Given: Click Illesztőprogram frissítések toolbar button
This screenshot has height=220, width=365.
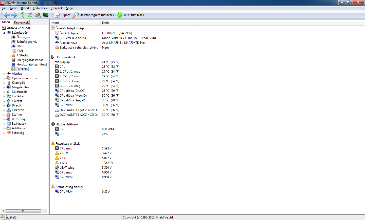Looking at the screenshot, I should pos(93,15).
